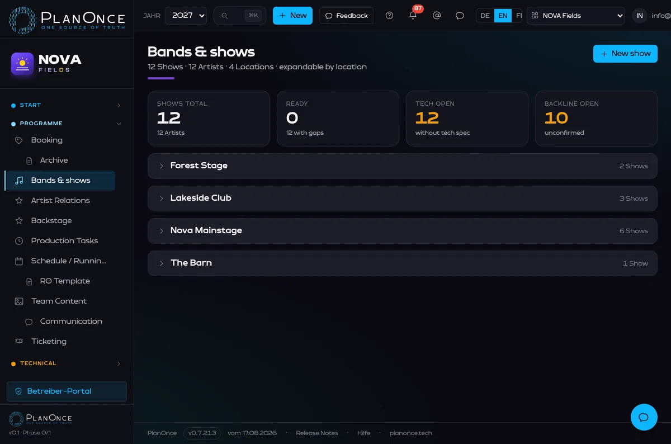Open Production Tasks page
Viewport: 671px width, 444px height.
pyautogui.click(x=60, y=241)
